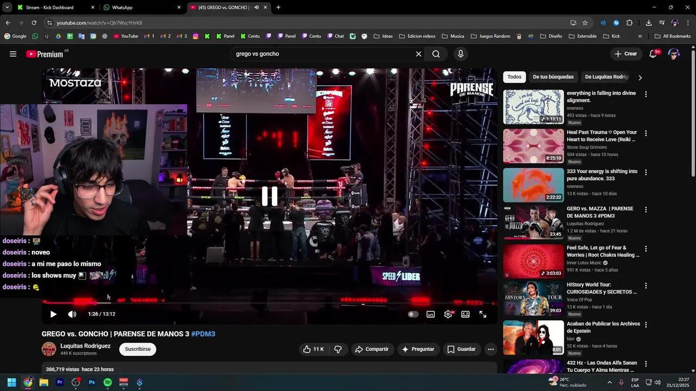This screenshot has height=391, width=696.
Task: Go to YouTube Premium home logo
Action: pos(45,54)
